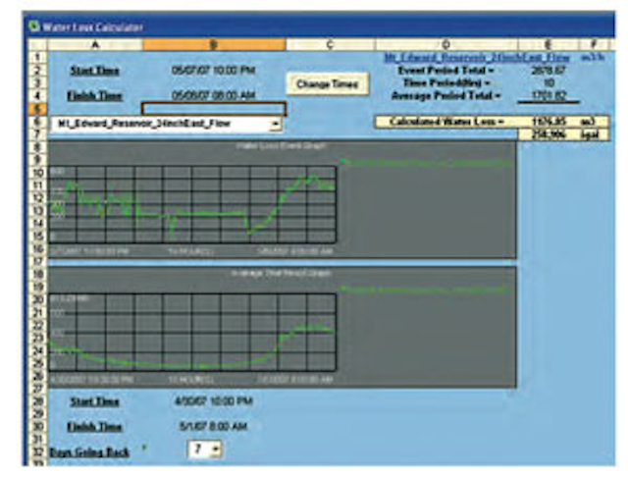Select row 1 header

(x=37, y=57)
